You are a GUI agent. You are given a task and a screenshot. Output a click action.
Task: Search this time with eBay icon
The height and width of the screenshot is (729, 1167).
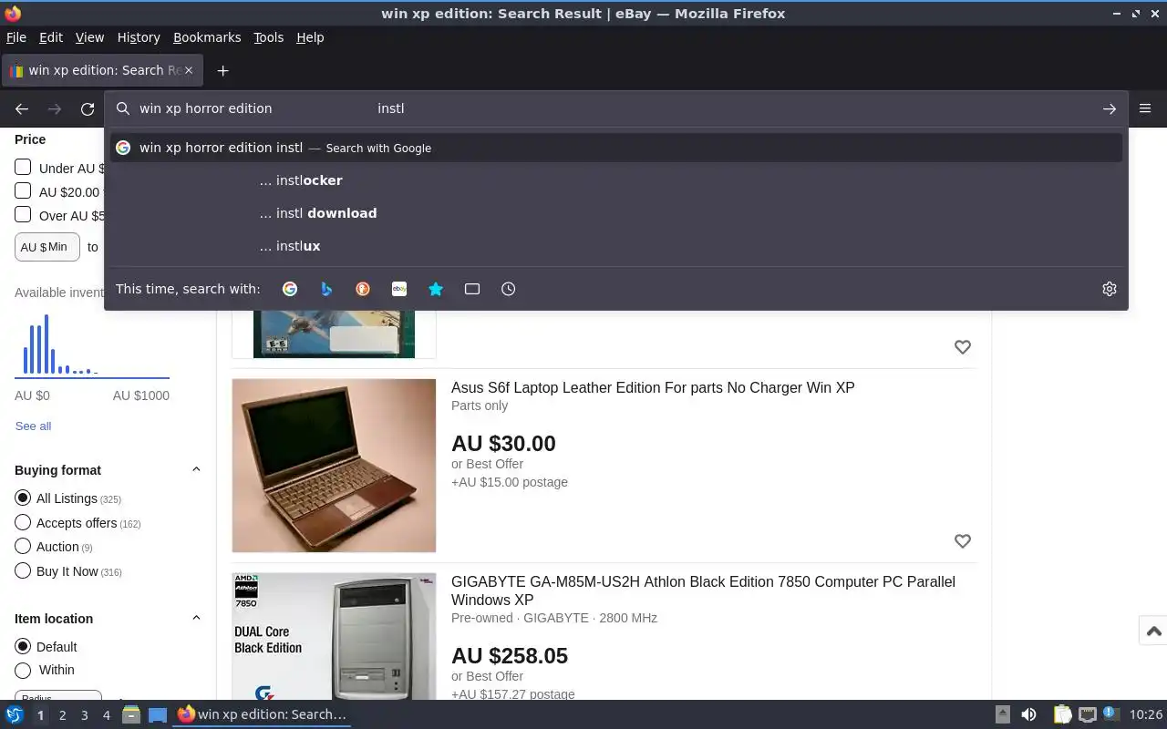coord(399,289)
